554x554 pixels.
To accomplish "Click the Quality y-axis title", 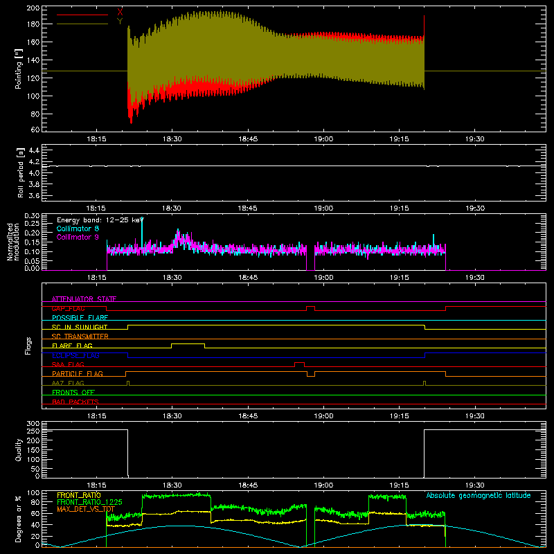I will tap(19, 449).
